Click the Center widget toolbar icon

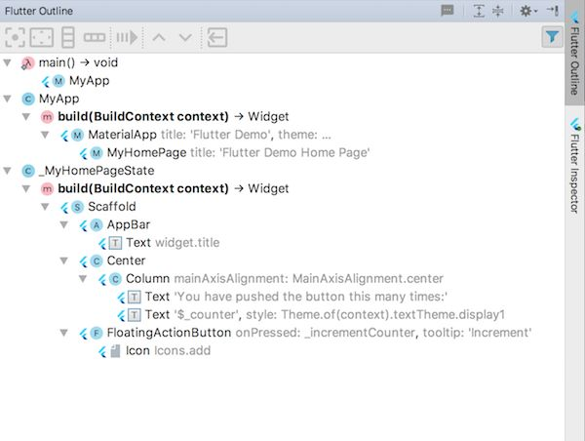pyautogui.click(x=15, y=37)
